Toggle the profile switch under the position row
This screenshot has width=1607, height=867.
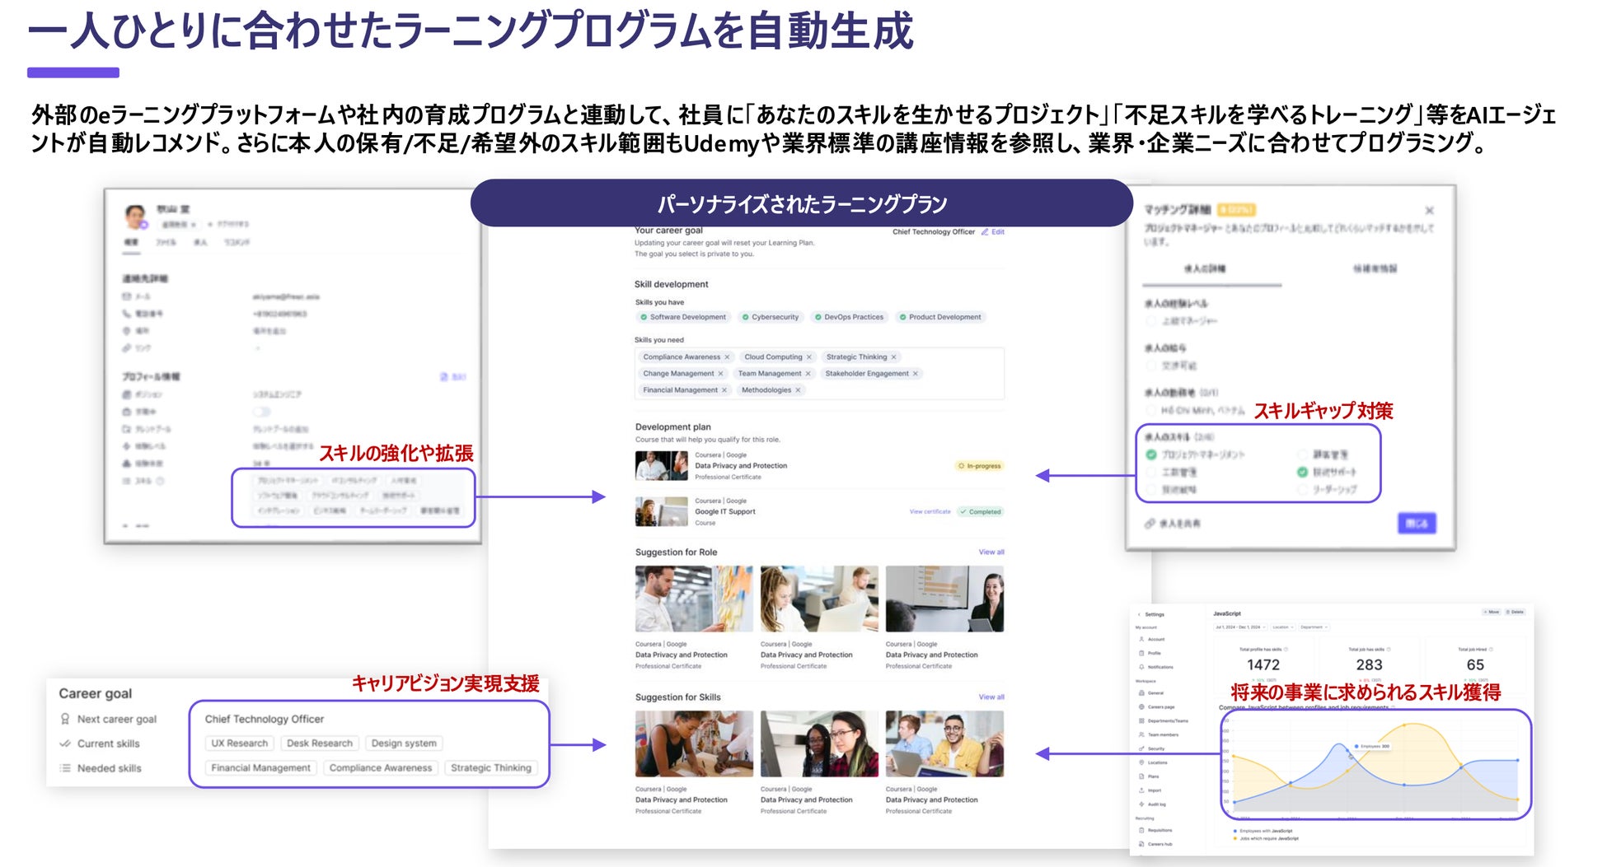[261, 412]
